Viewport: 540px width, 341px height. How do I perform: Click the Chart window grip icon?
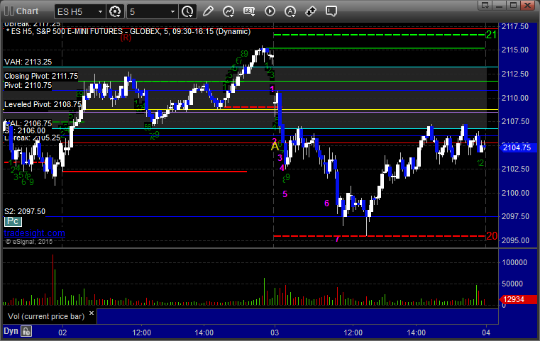click(x=9, y=11)
